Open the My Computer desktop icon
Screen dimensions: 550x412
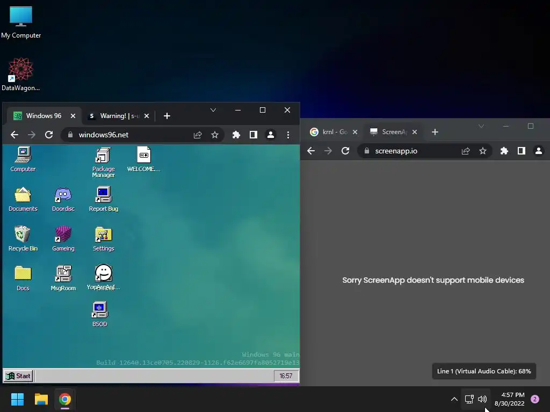pos(21,23)
